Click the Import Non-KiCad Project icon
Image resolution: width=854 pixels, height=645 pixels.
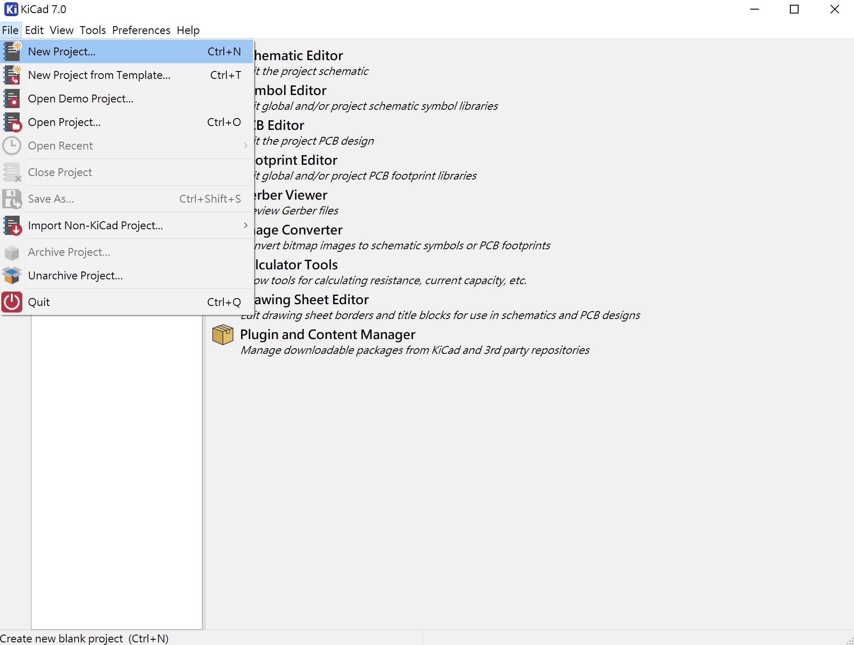click(x=12, y=225)
